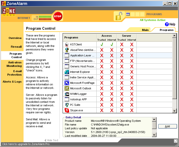This screenshot has width=179, height=147.
Task: Change N1MM Logger Access Trusted permission
Action: point(102,94)
